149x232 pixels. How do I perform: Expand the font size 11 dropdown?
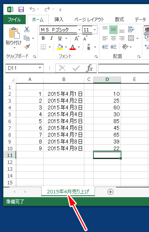[x=95, y=30]
